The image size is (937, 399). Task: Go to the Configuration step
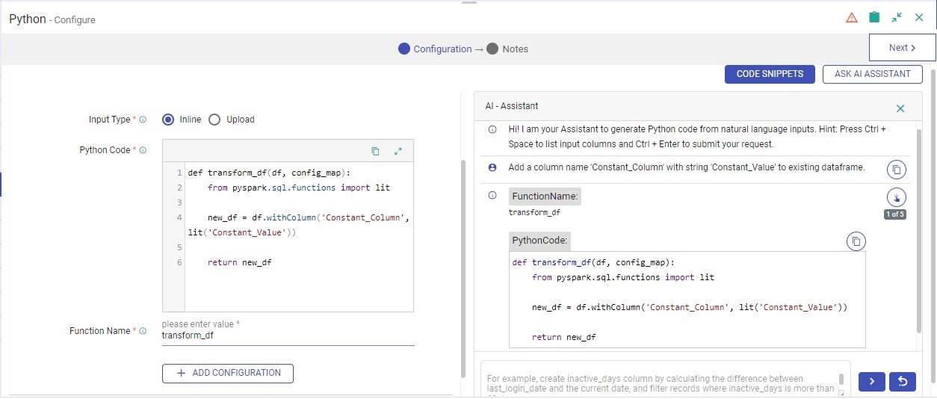tap(435, 49)
